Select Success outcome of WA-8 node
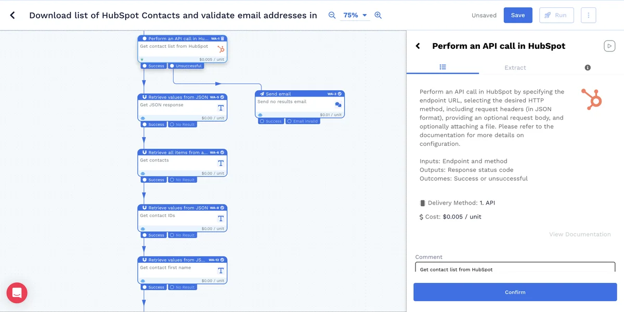Screen dimensions: 624x312 pyautogui.click(x=153, y=235)
